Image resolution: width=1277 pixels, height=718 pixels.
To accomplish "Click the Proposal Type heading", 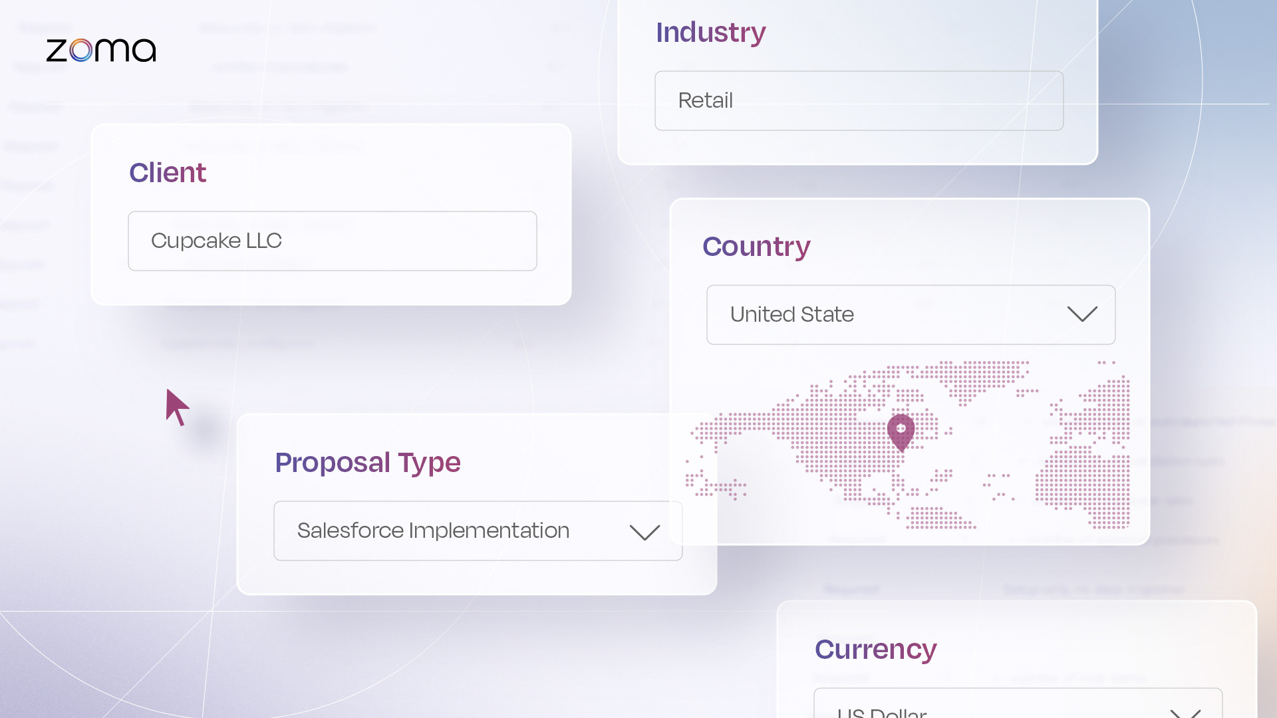I will [x=368, y=463].
